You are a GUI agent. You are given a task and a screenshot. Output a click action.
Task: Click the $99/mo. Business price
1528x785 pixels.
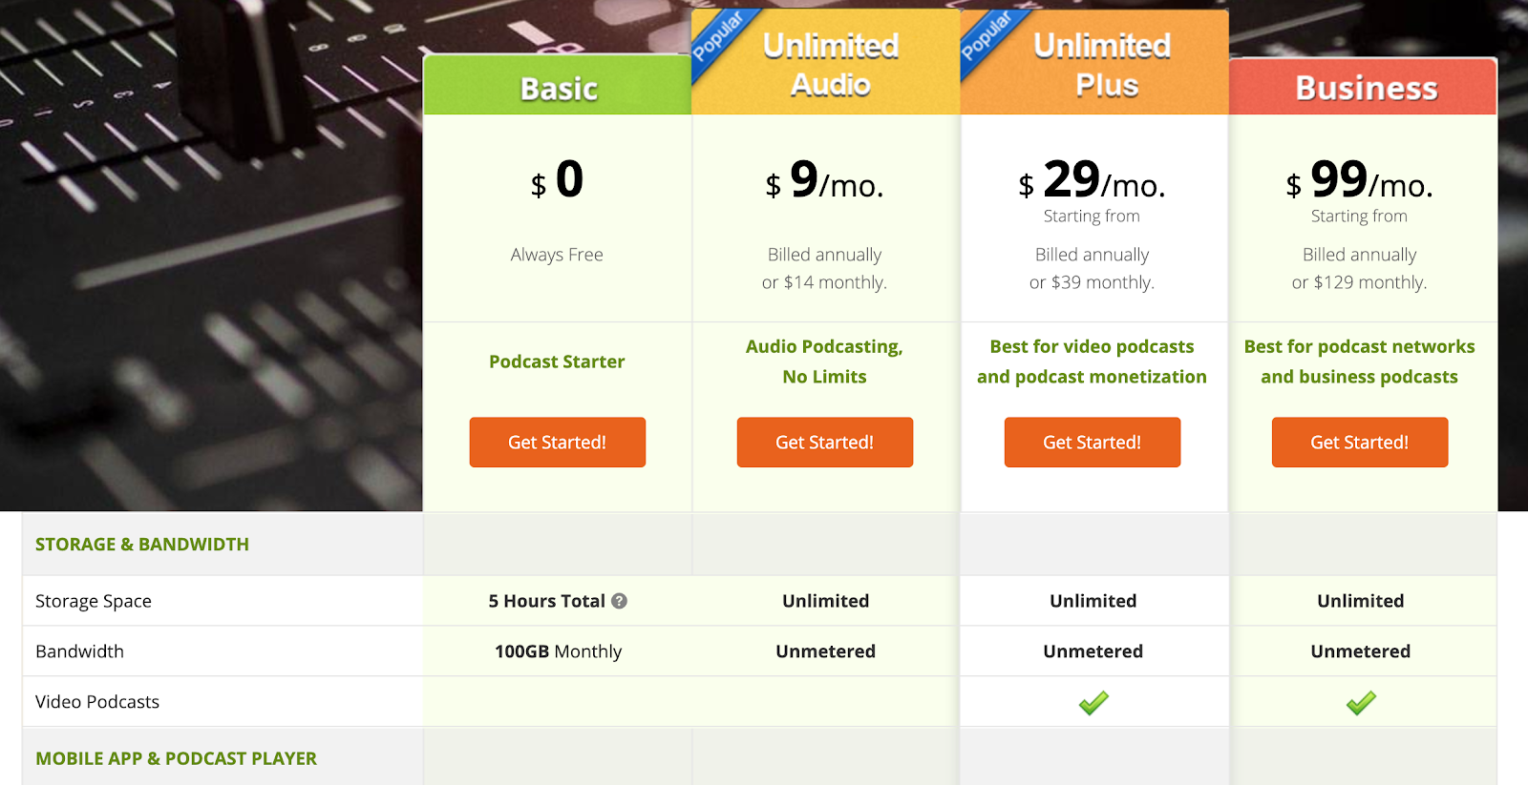(1360, 179)
